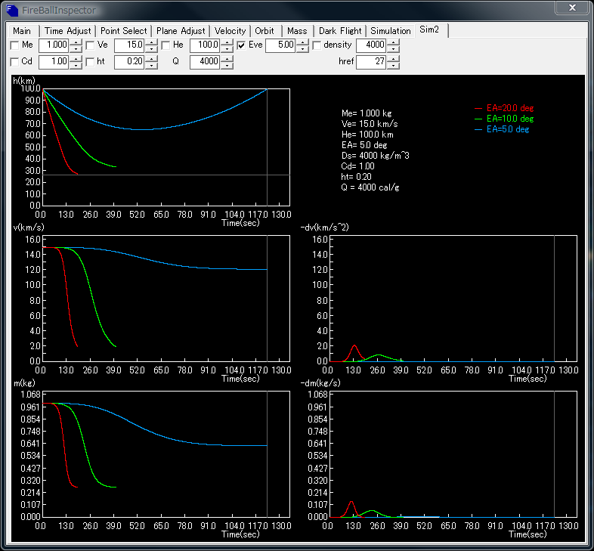Enable the He checkbox
Image resolution: width=594 pixels, height=551 pixels.
166,45
